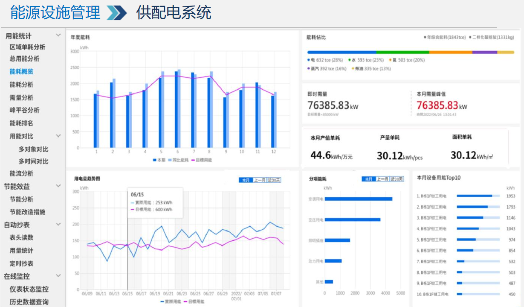
Task: Open 用量统计 sidebar item
Action: [22, 251]
